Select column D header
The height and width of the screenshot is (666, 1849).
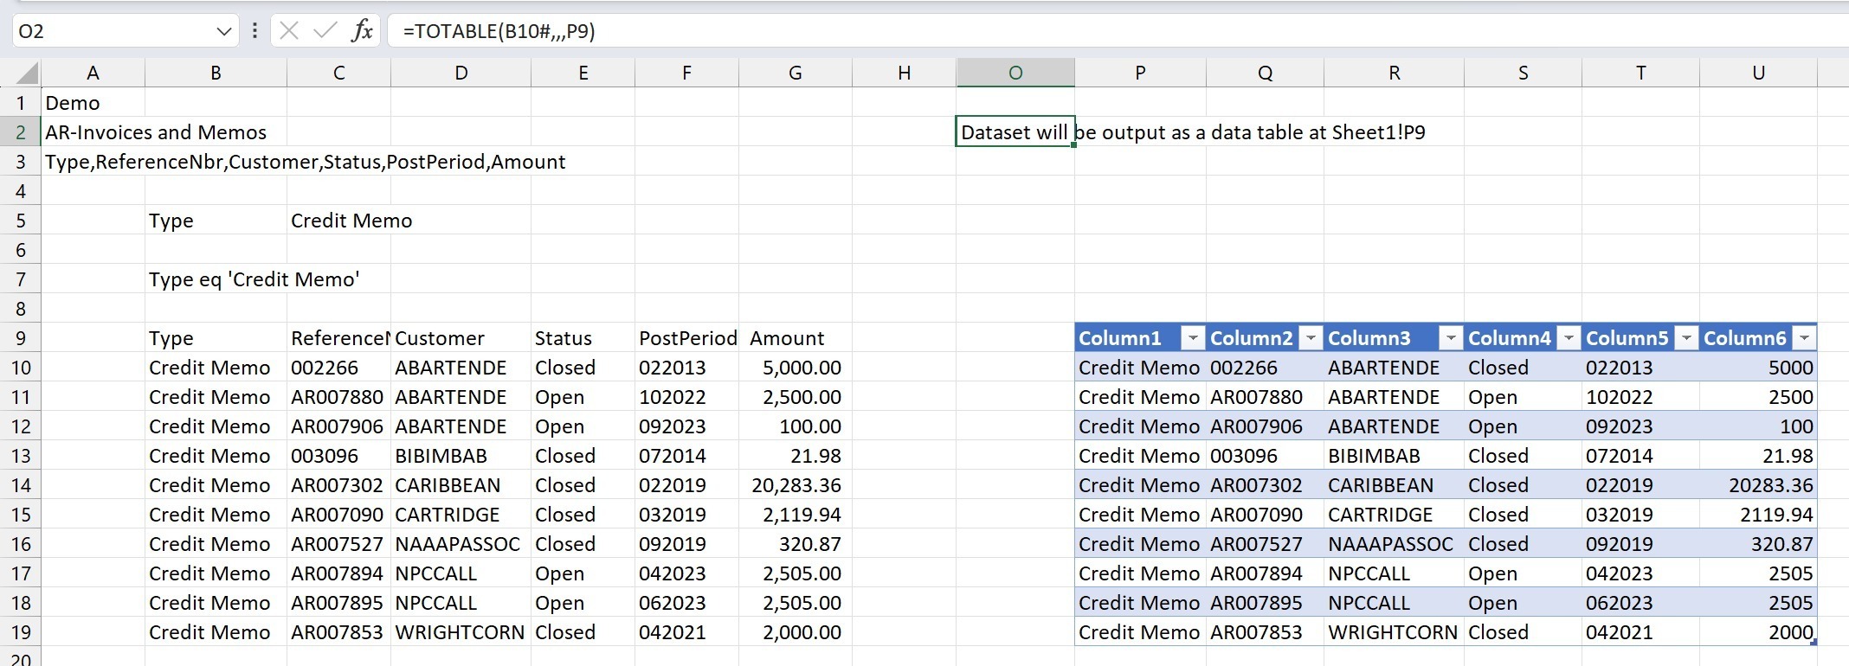click(x=461, y=73)
